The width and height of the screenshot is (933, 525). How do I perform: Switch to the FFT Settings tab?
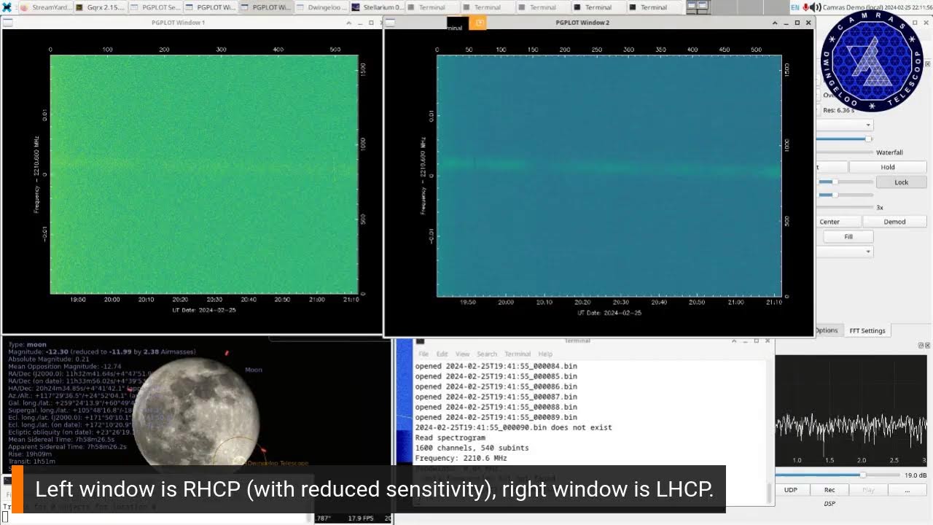pos(867,330)
